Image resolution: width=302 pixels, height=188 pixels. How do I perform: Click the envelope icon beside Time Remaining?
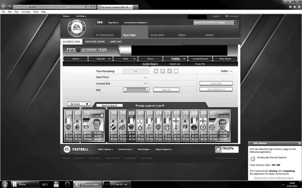pos(176,71)
